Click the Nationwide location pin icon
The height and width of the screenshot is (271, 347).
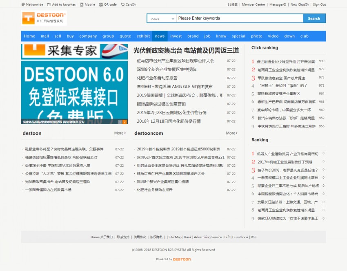(x=23, y=4)
